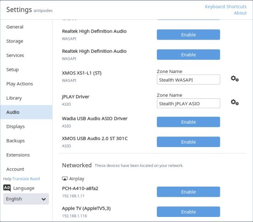Click XMOS USB Audio 2.0 ST 301C label
Image resolution: width=253 pixels, height=222 pixels.
pyautogui.click(x=95, y=138)
